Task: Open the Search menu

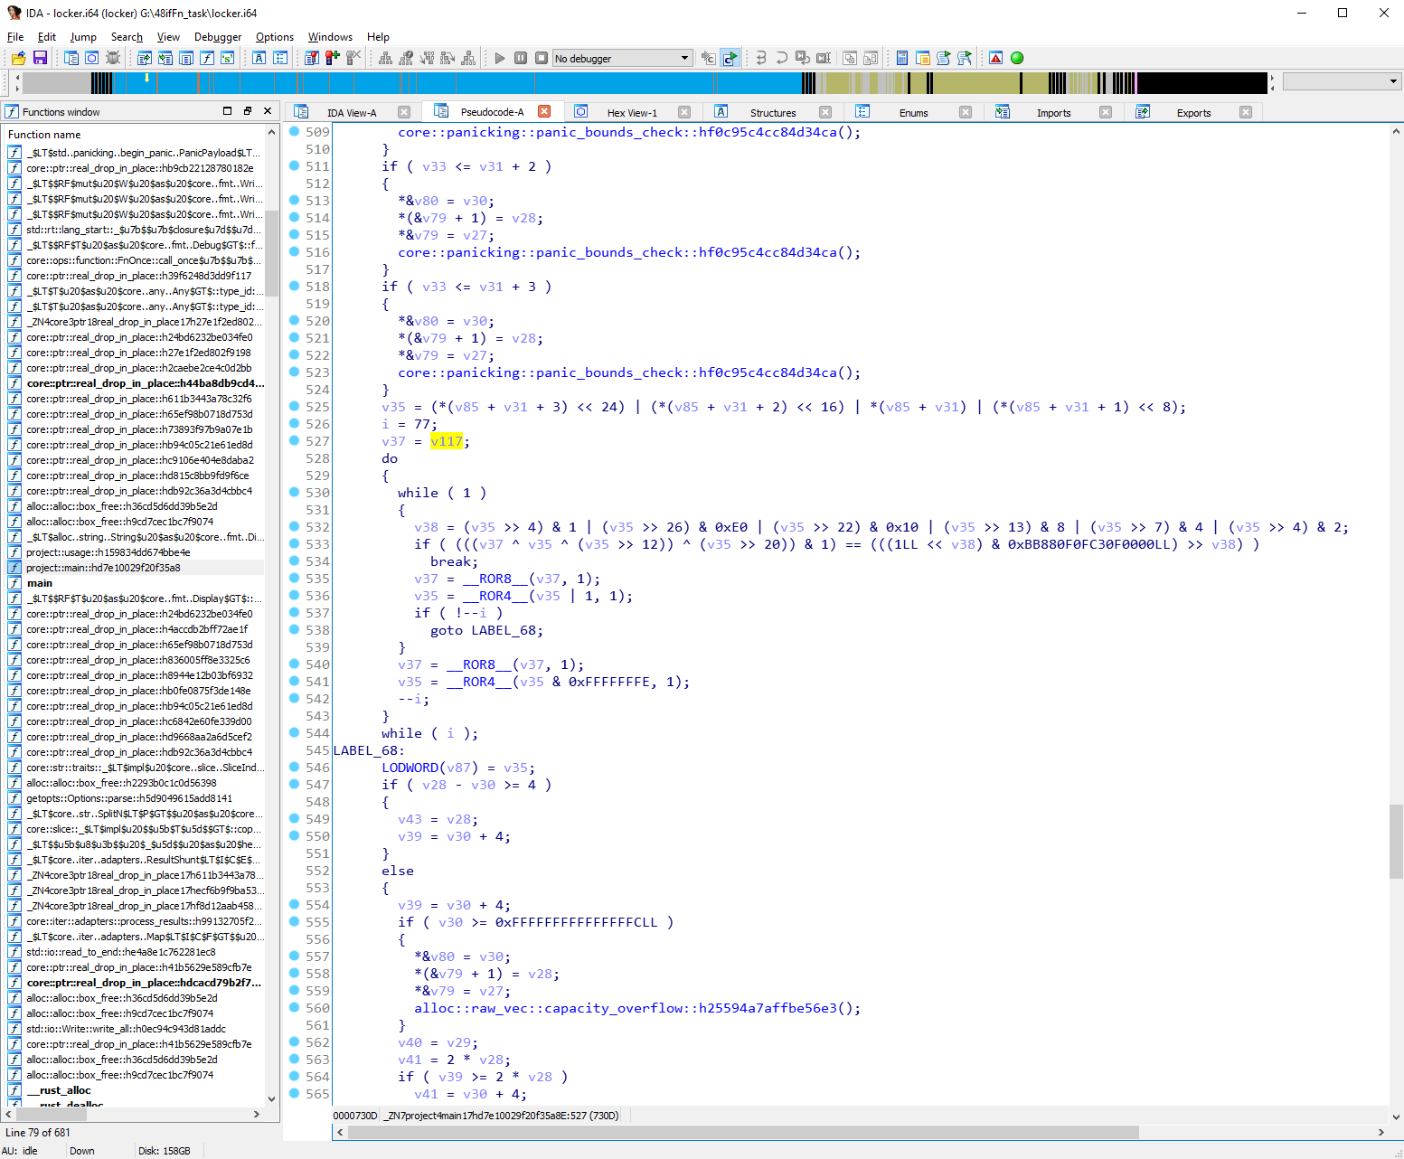Action: point(127,37)
